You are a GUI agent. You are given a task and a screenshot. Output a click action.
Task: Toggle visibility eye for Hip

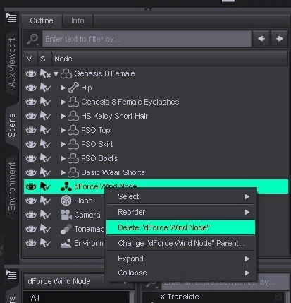31,88
